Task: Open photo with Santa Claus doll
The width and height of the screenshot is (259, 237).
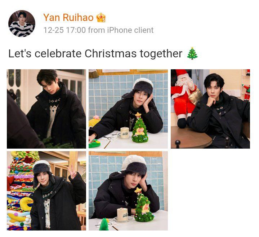Action: click(x=210, y=109)
